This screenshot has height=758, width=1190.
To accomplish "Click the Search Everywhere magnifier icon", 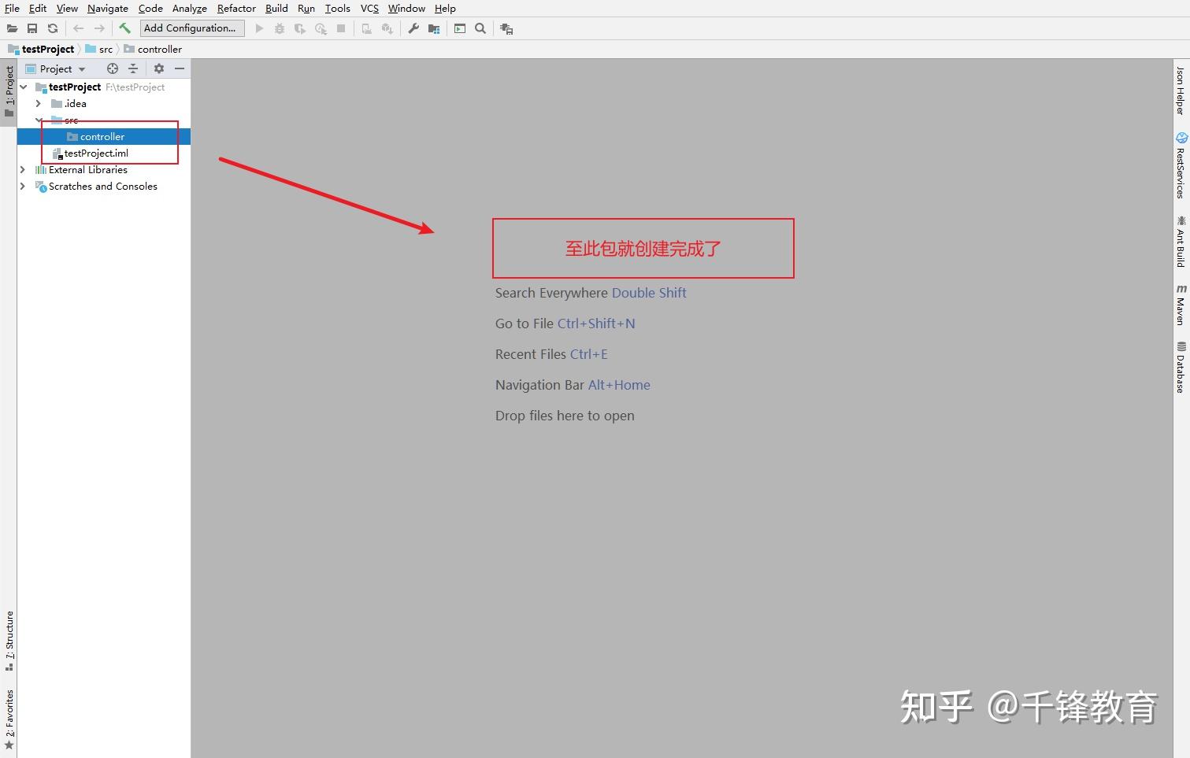I will pos(480,28).
